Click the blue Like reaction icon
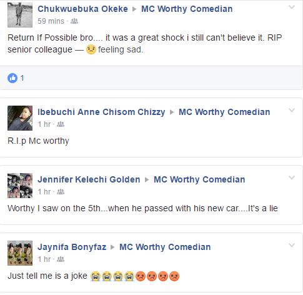The width and height of the screenshot is (303, 295). pyautogui.click(x=12, y=78)
